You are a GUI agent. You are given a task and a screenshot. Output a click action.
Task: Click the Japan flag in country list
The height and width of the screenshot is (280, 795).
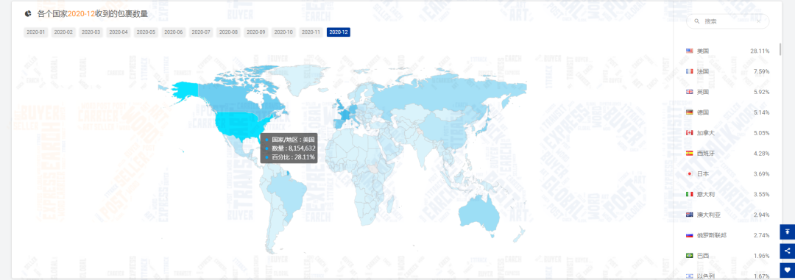click(x=689, y=173)
